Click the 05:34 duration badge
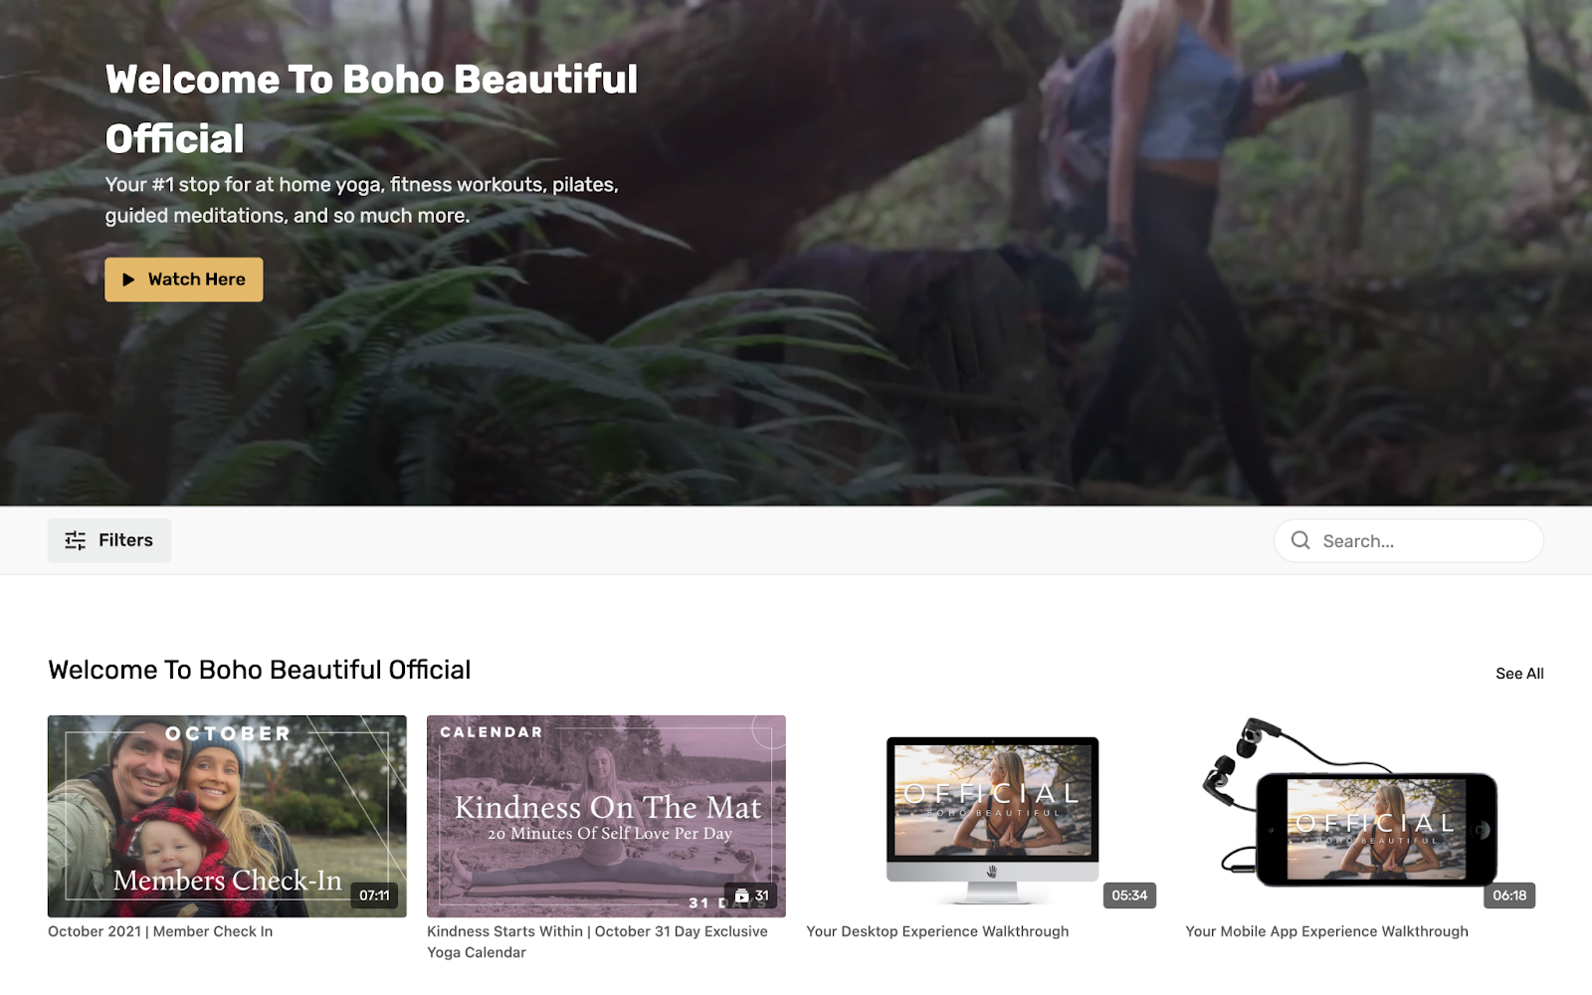This screenshot has width=1592, height=995. click(1129, 895)
